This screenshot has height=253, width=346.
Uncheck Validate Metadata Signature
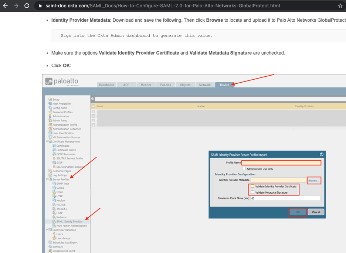(x=252, y=192)
